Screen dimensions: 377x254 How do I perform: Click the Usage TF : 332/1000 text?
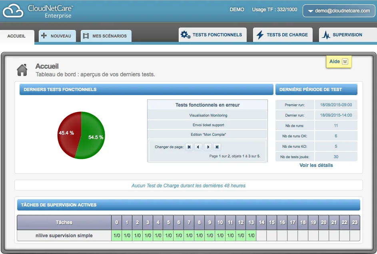click(275, 10)
